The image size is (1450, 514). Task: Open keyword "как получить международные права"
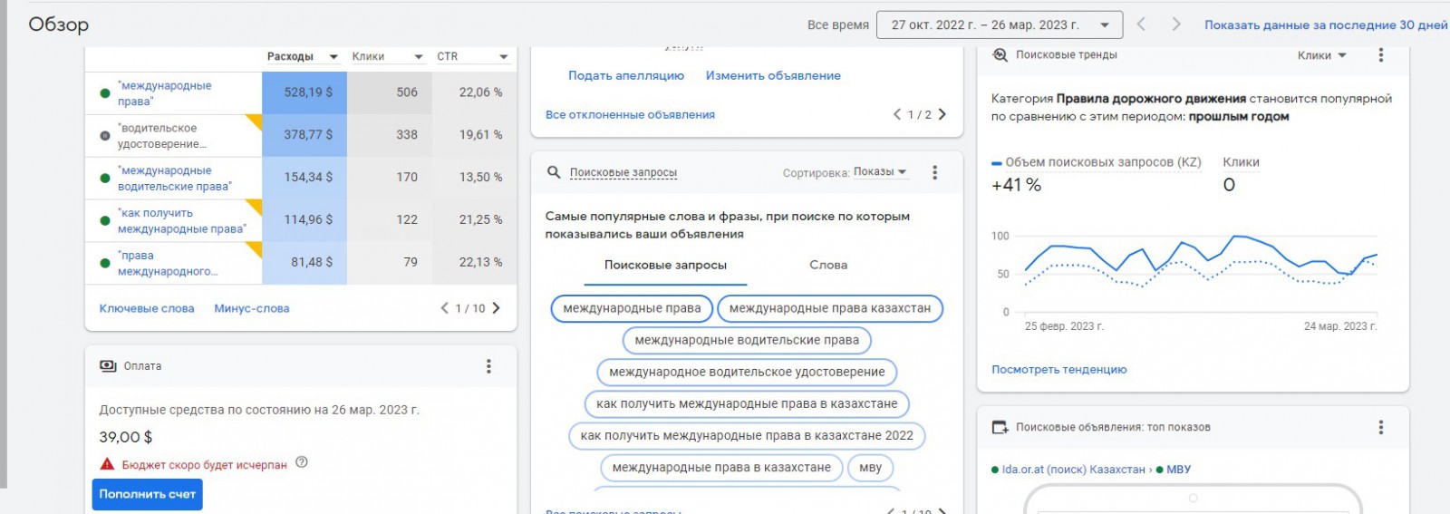pos(181,221)
